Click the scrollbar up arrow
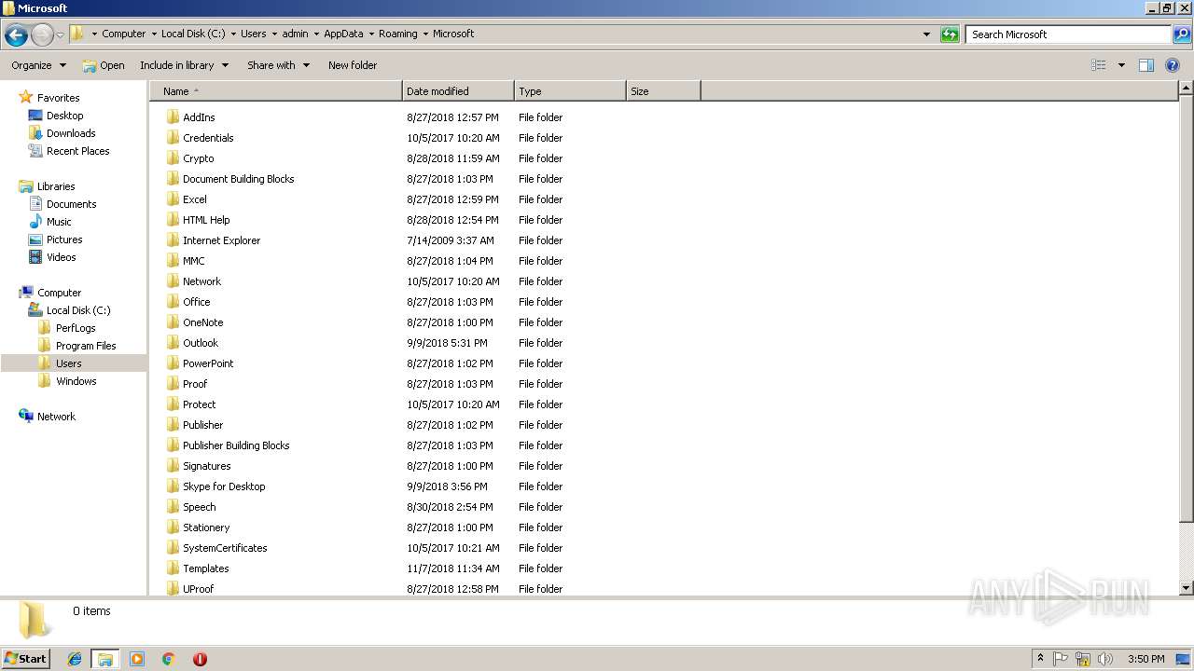The height and width of the screenshot is (671, 1194). (1187, 89)
